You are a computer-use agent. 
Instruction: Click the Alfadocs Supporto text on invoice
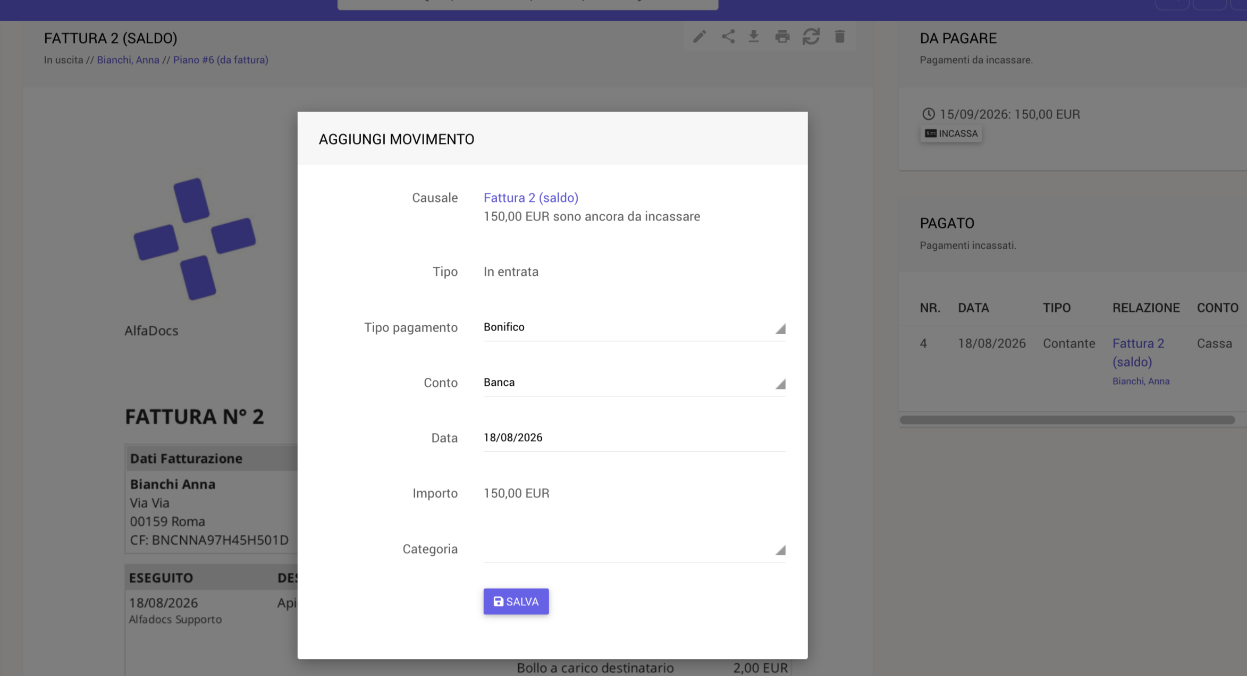175,620
